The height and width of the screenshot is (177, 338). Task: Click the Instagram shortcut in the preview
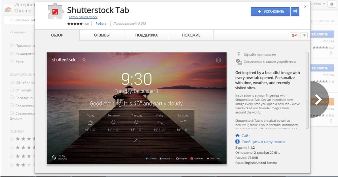point(182,159)
